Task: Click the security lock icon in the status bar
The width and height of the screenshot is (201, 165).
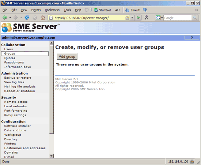Action: tap(192, 161)
